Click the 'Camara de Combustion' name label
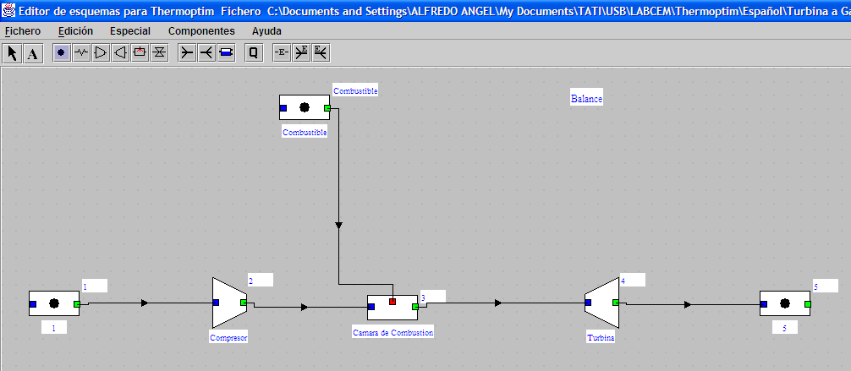 click(393, 332)
